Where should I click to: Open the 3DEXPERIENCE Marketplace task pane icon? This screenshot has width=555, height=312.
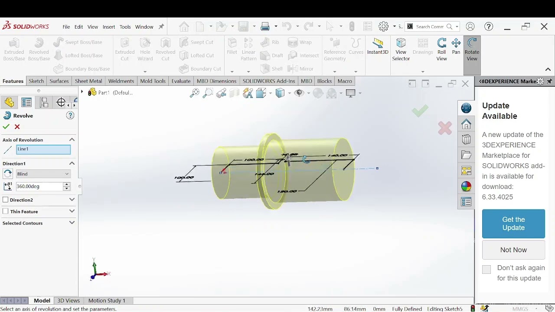click(x=466, y=108)
